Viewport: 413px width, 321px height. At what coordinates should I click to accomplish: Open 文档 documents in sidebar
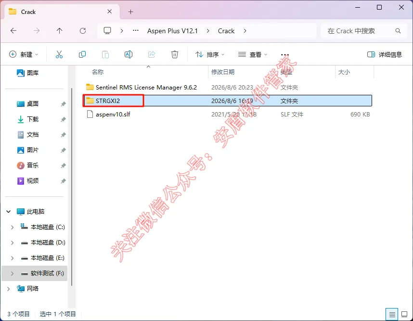pyautogui.click(x=27, y=135)
